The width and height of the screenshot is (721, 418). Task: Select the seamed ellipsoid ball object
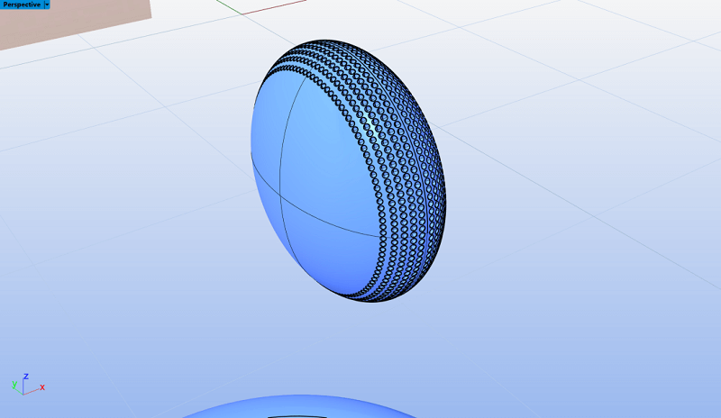point(348,170)
